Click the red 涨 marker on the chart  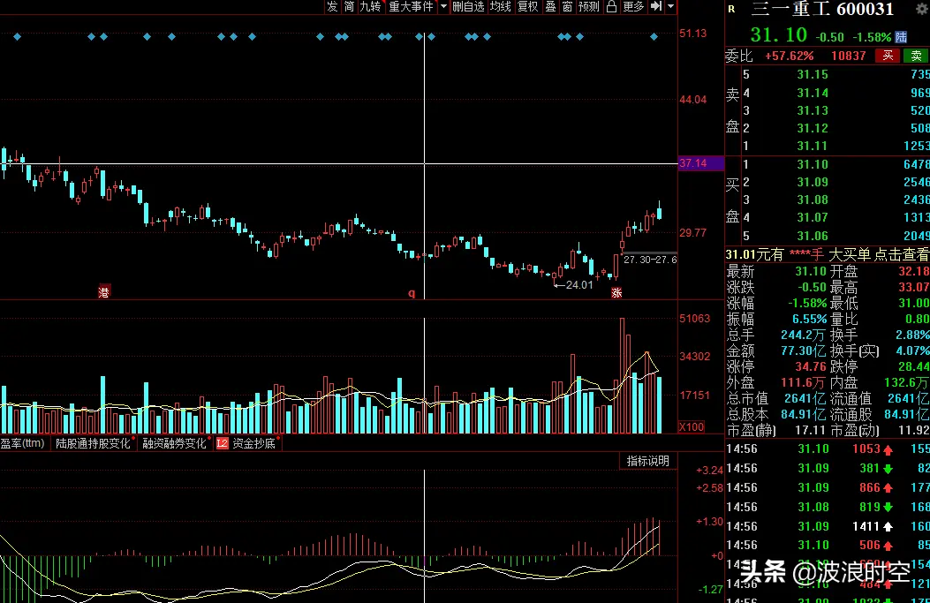pyautogui.click(x=616, y=291)
